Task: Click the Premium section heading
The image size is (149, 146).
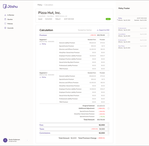Action: point(43,35)
